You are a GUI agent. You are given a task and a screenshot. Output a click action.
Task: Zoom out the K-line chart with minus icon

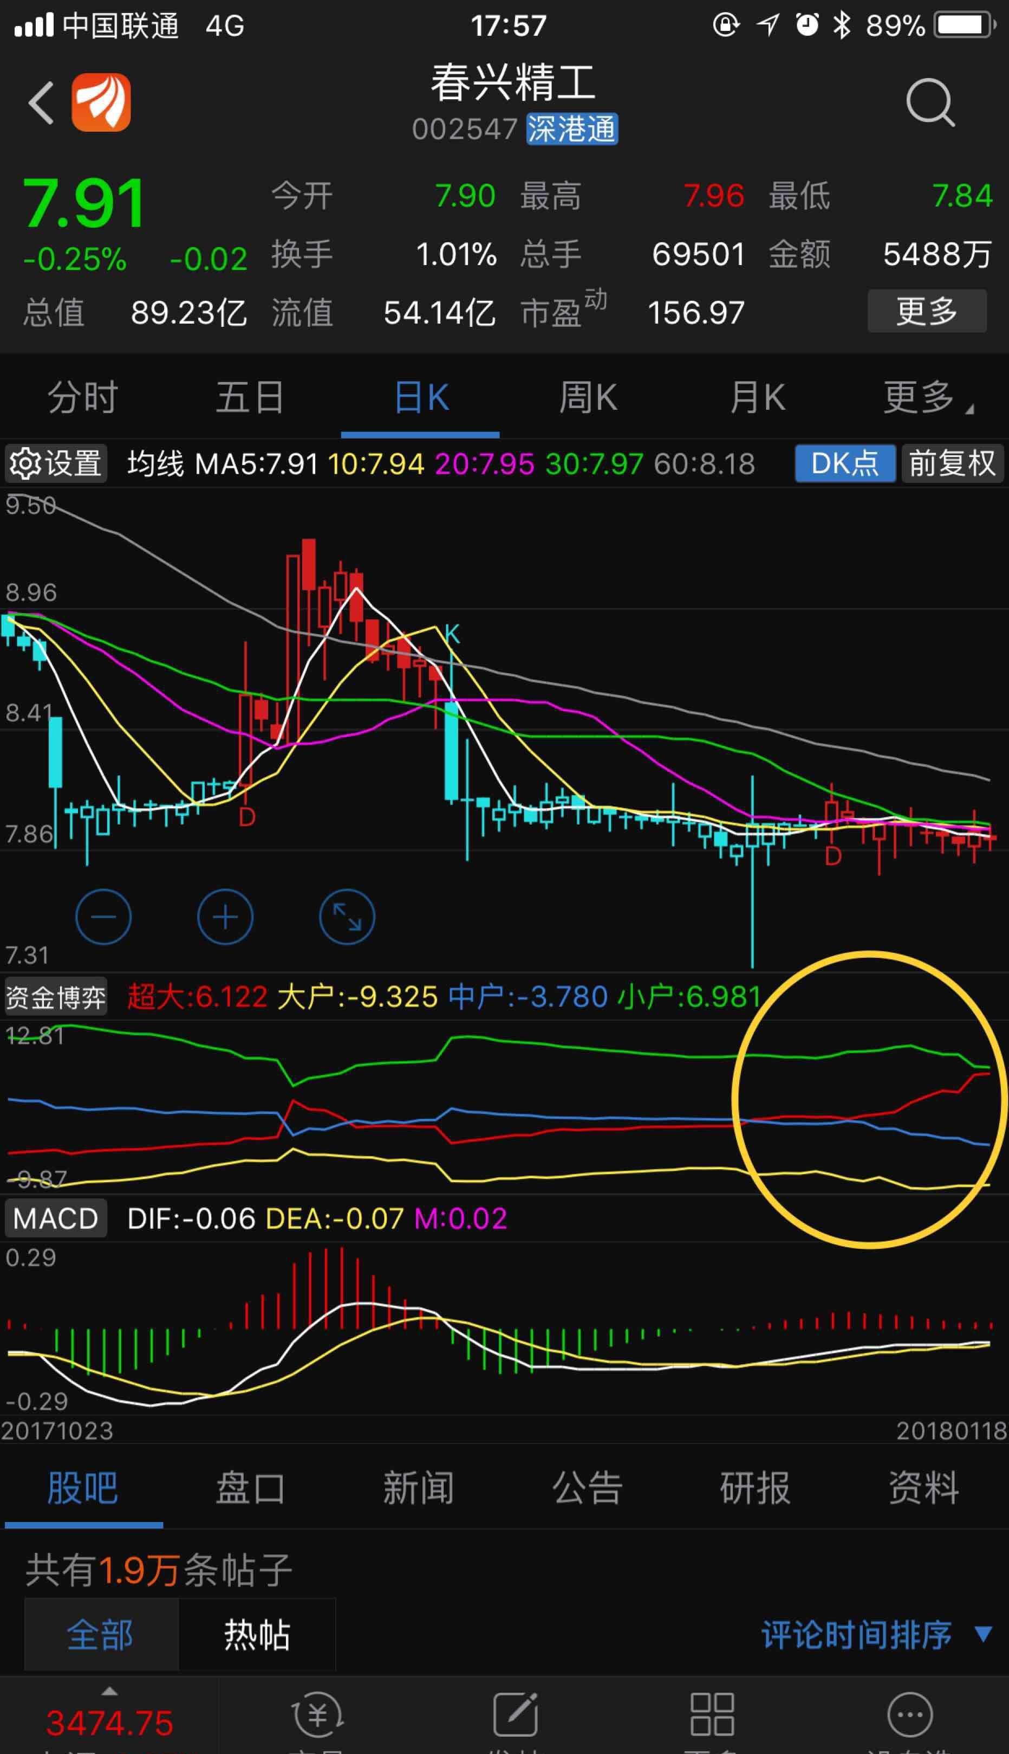[x=104, y=917]
